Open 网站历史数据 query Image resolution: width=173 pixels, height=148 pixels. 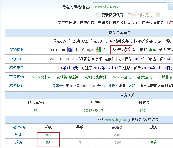coord(96,77)
